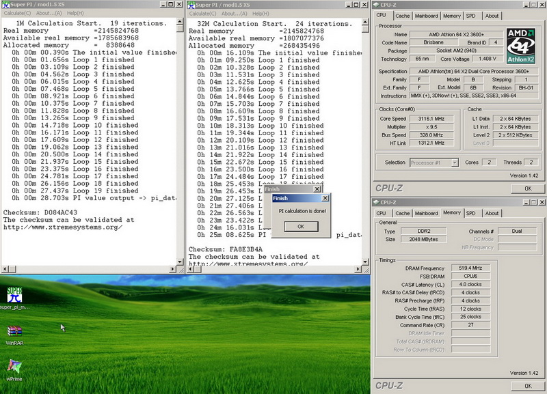Click scroll right arrow in 1M Super PI window
The width and height of the screenshot is (547, 394).
173,269
